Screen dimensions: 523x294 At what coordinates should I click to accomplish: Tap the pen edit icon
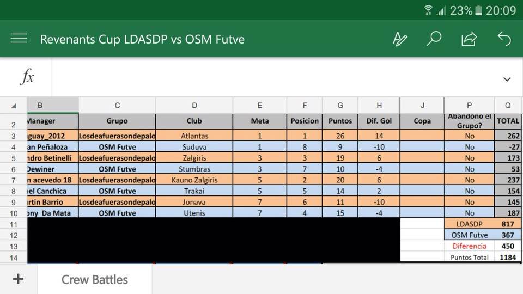pyautogui.click(x=399, y=39)
